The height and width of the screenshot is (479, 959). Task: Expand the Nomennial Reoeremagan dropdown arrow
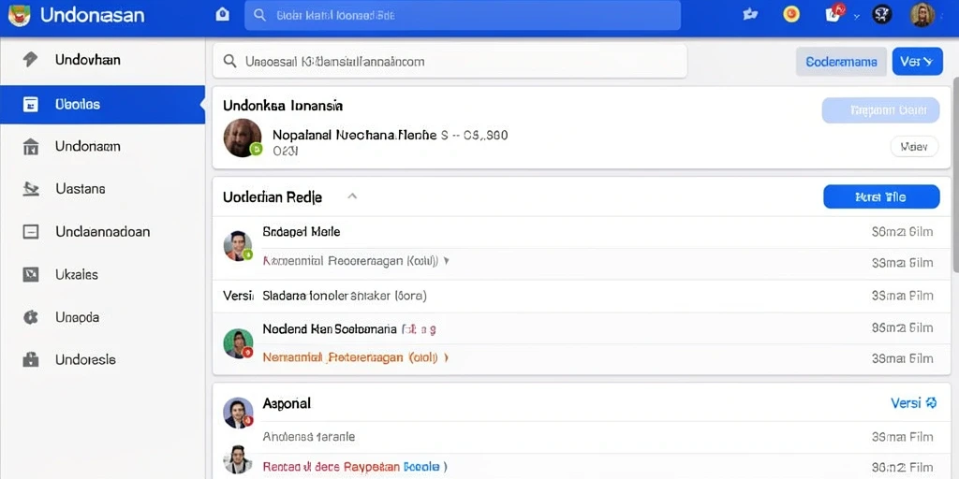(446, 260)
